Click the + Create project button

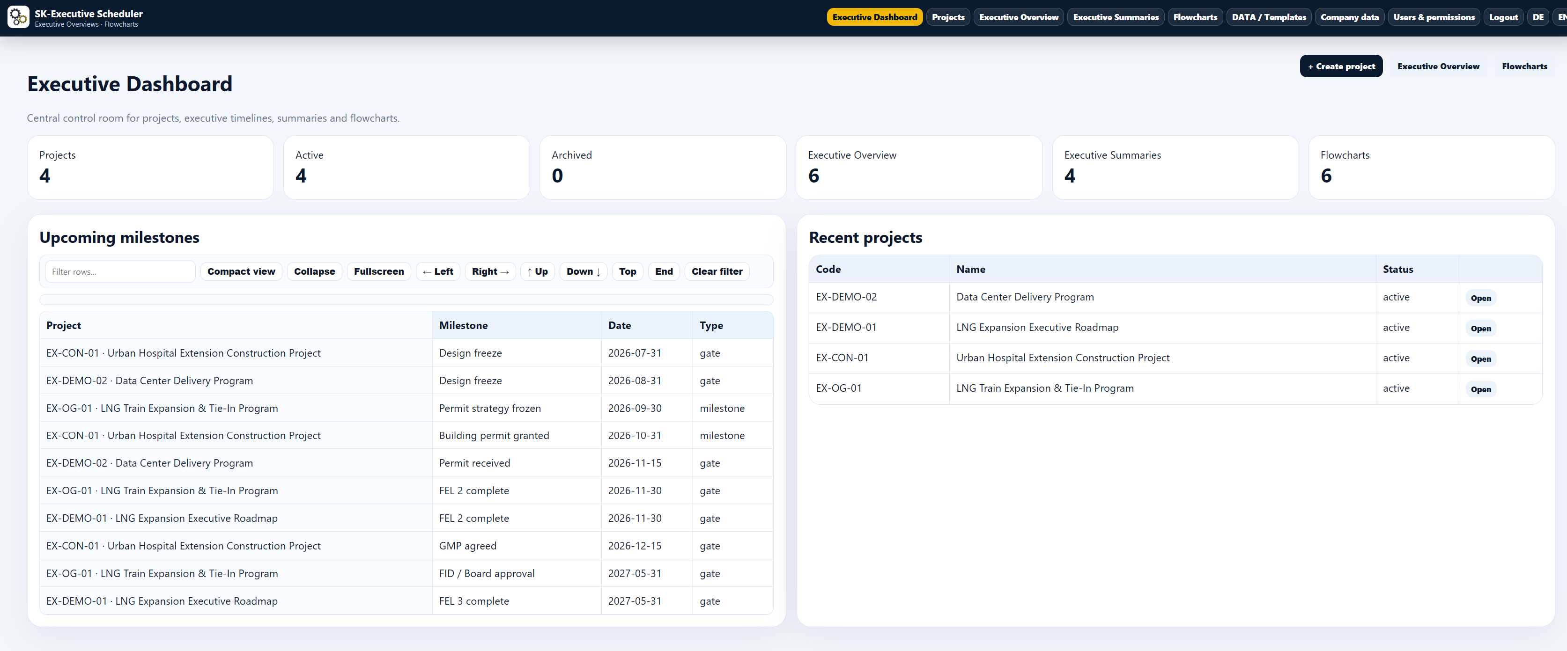(1341, 66)
